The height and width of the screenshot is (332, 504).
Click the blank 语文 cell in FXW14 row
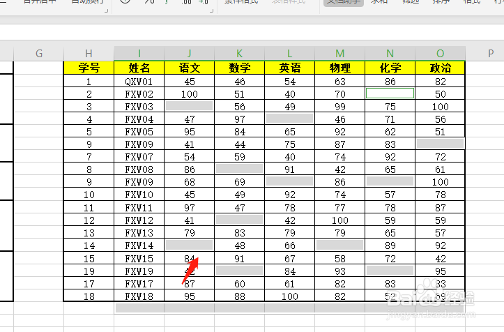tap(190, 246)
